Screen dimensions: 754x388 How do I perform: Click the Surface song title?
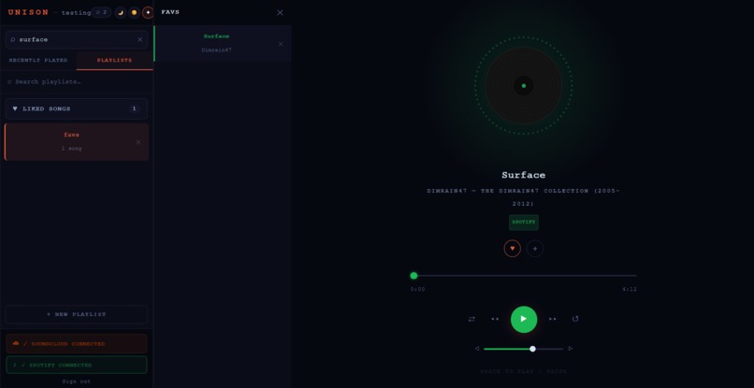click(x=524, y=175)
